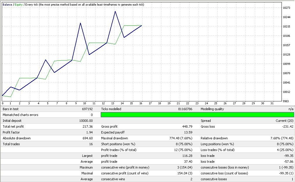Select the 31 label on the horizontal axis
Image resolution: width=295 pixels, height=182 pixels.
[272, 103]
